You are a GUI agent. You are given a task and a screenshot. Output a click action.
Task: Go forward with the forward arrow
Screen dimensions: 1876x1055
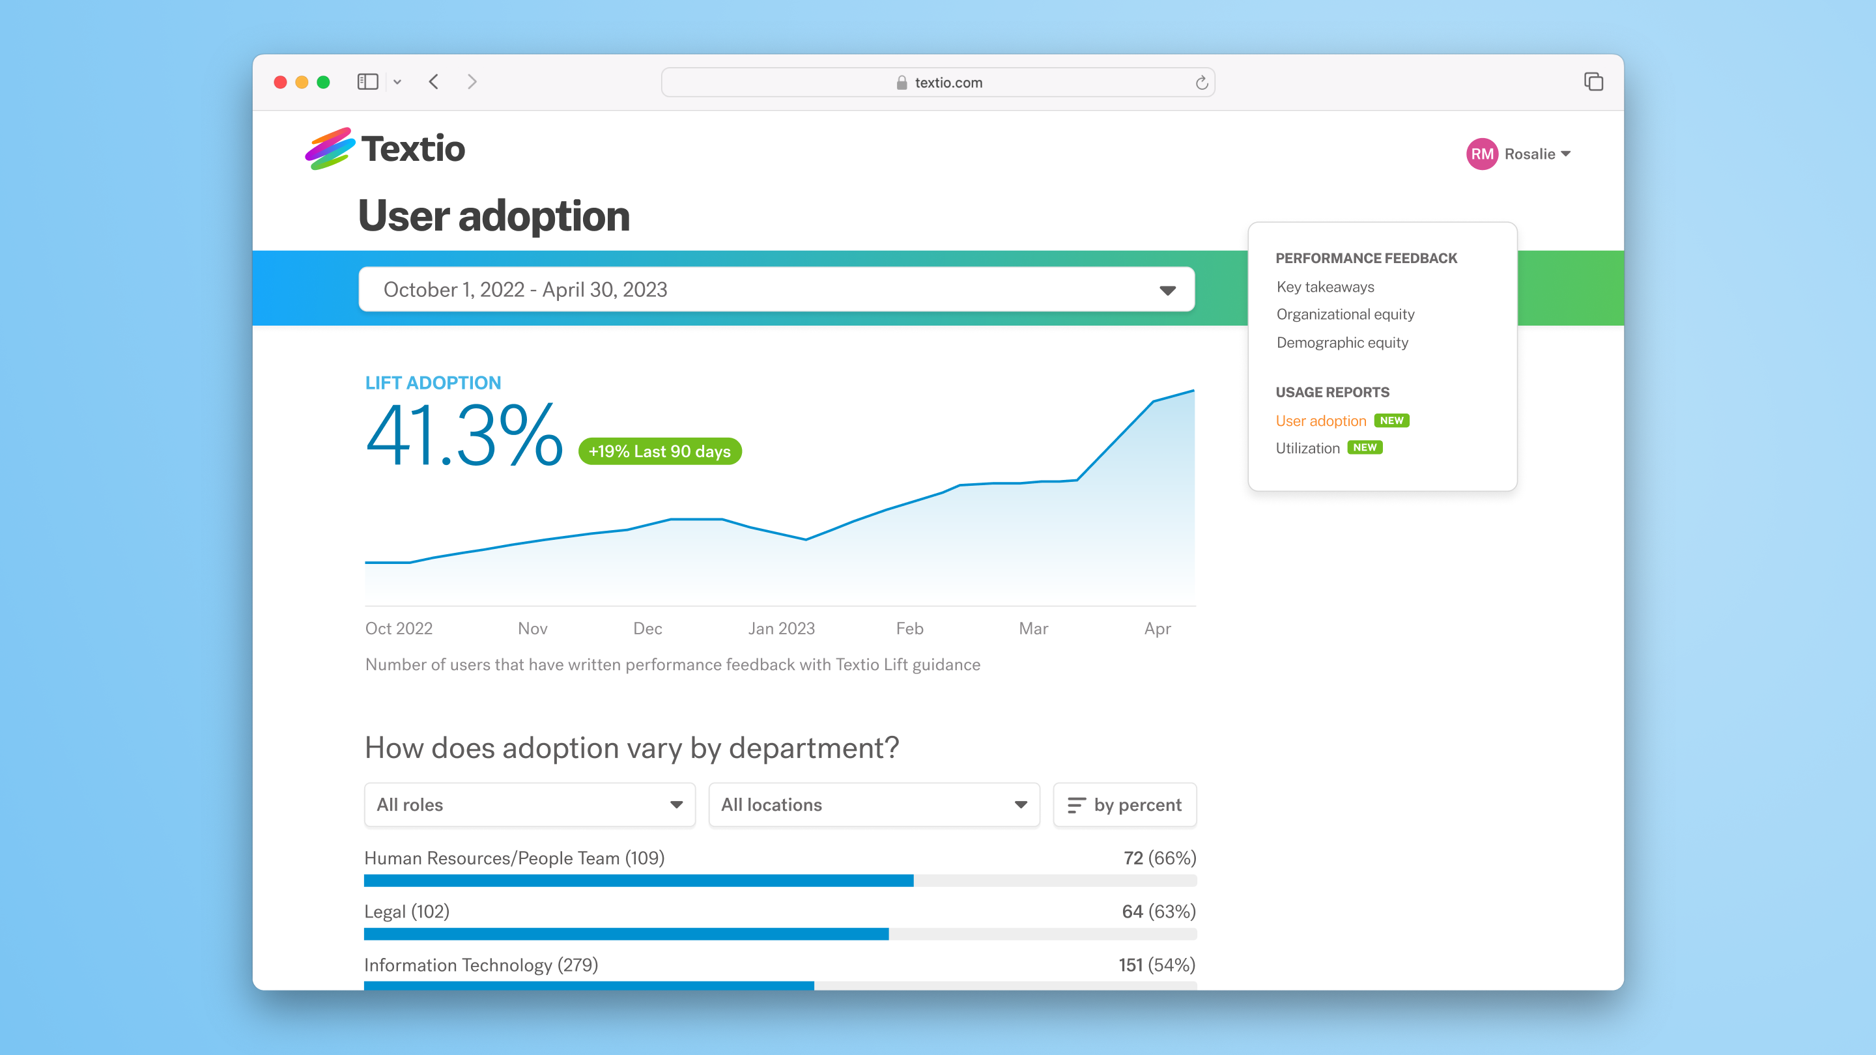click(472, 81)
